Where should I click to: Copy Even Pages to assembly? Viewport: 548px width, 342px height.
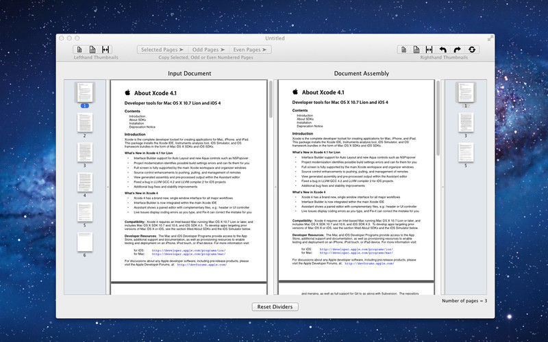250,49
